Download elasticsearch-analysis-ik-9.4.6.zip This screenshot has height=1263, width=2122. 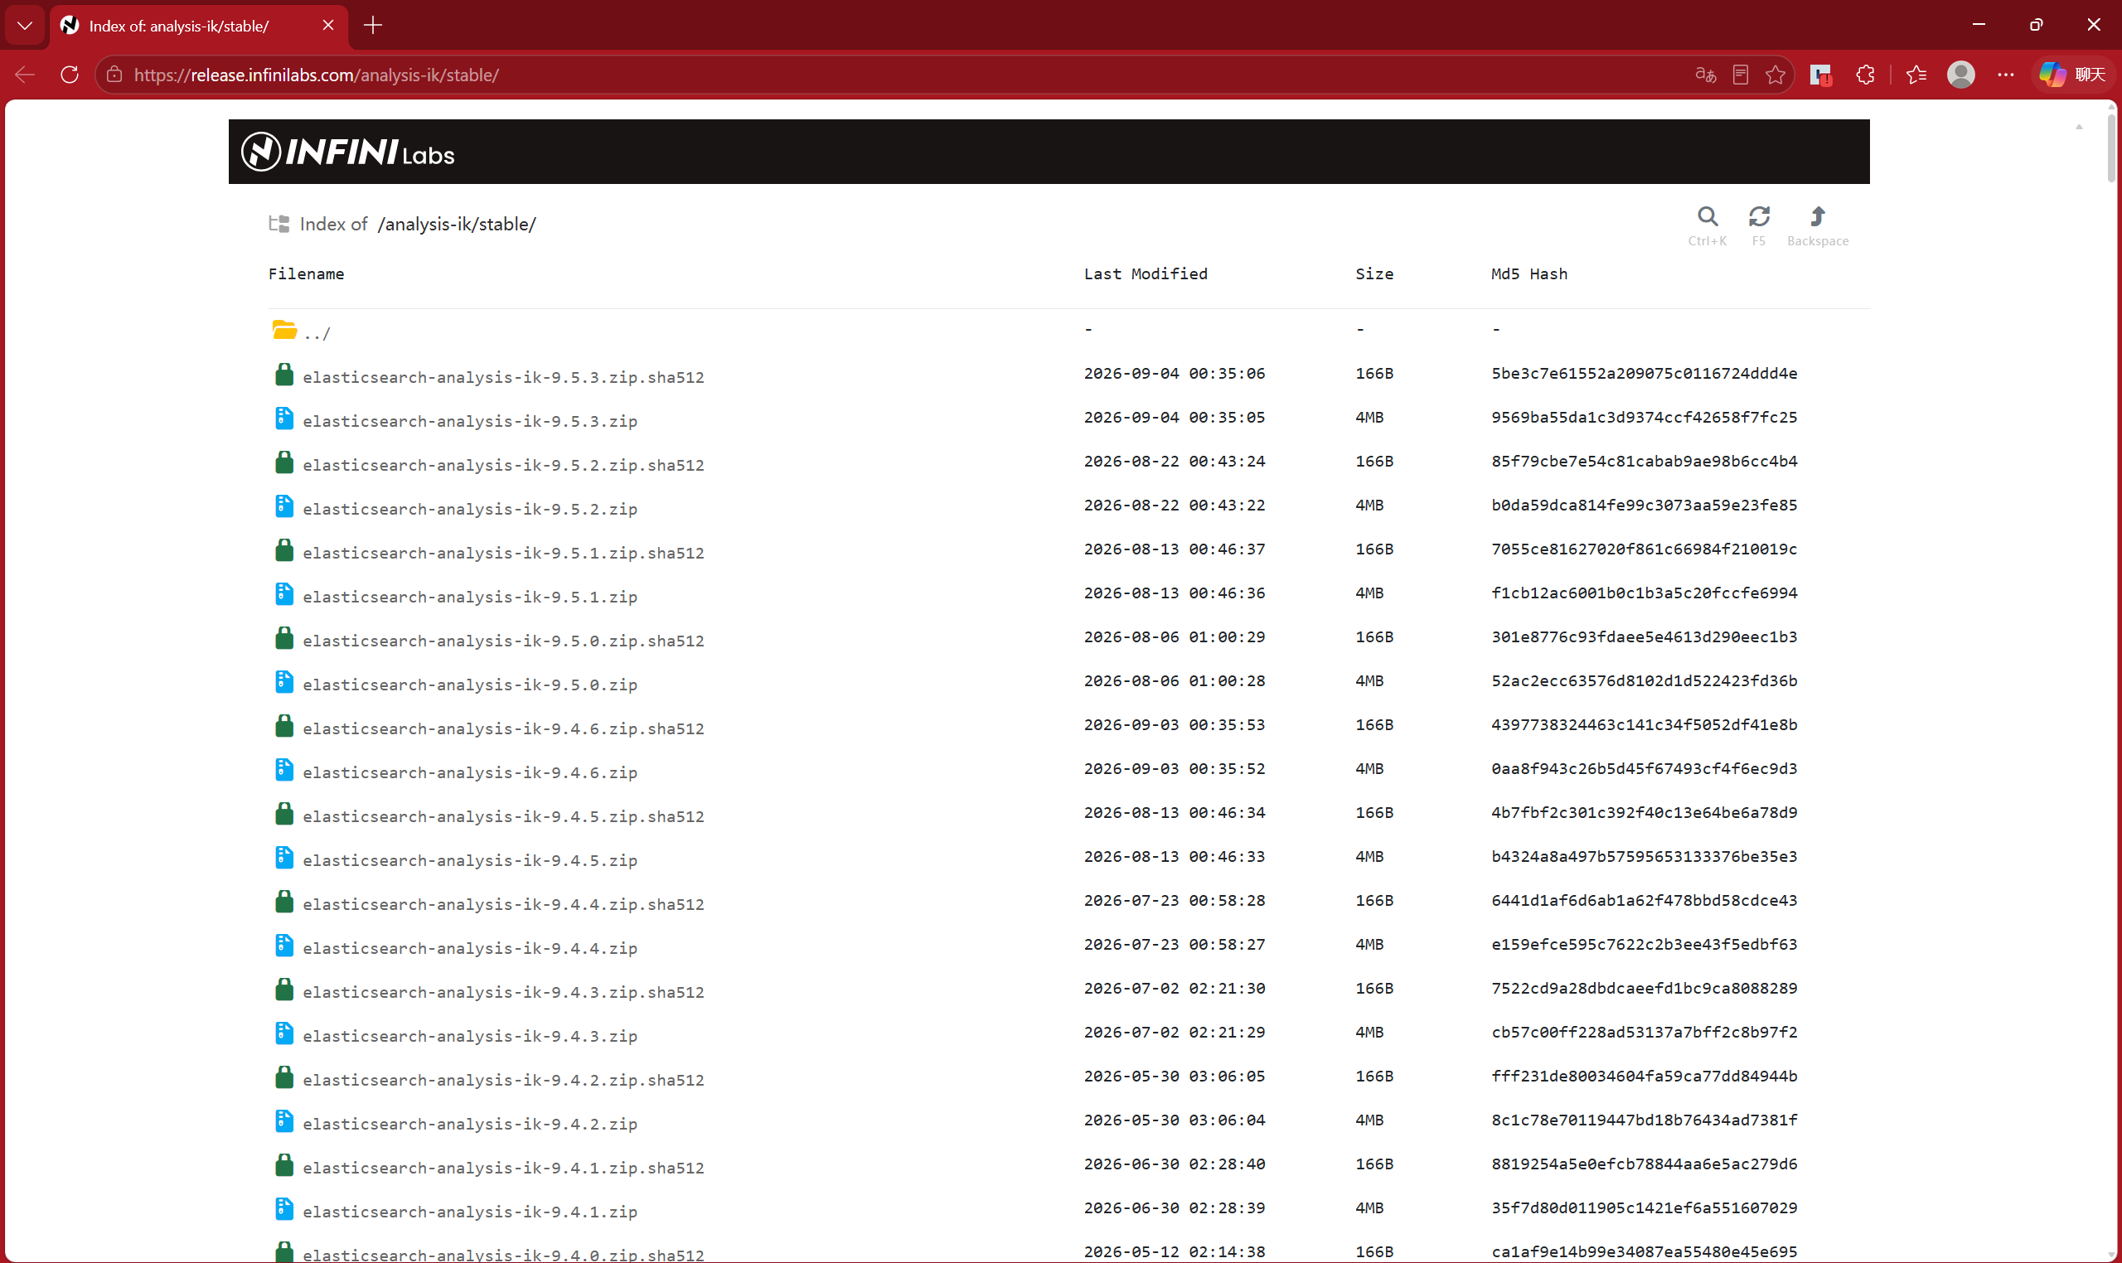point(470,772)
